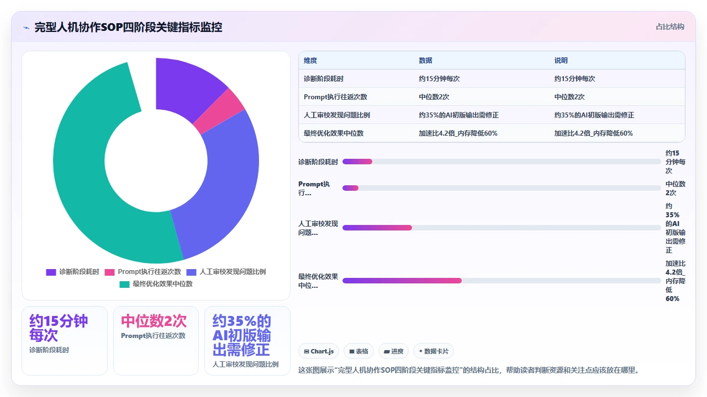Click the 诊断阶段耗时 progress bar
Screen dimensions: 707x397
(502, 162)
